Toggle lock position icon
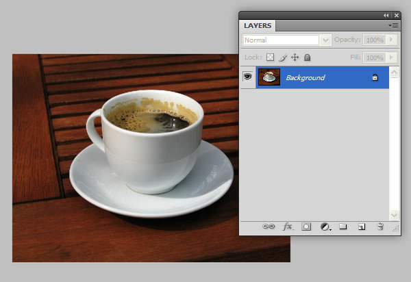411x282 pixels. [295, 57]
